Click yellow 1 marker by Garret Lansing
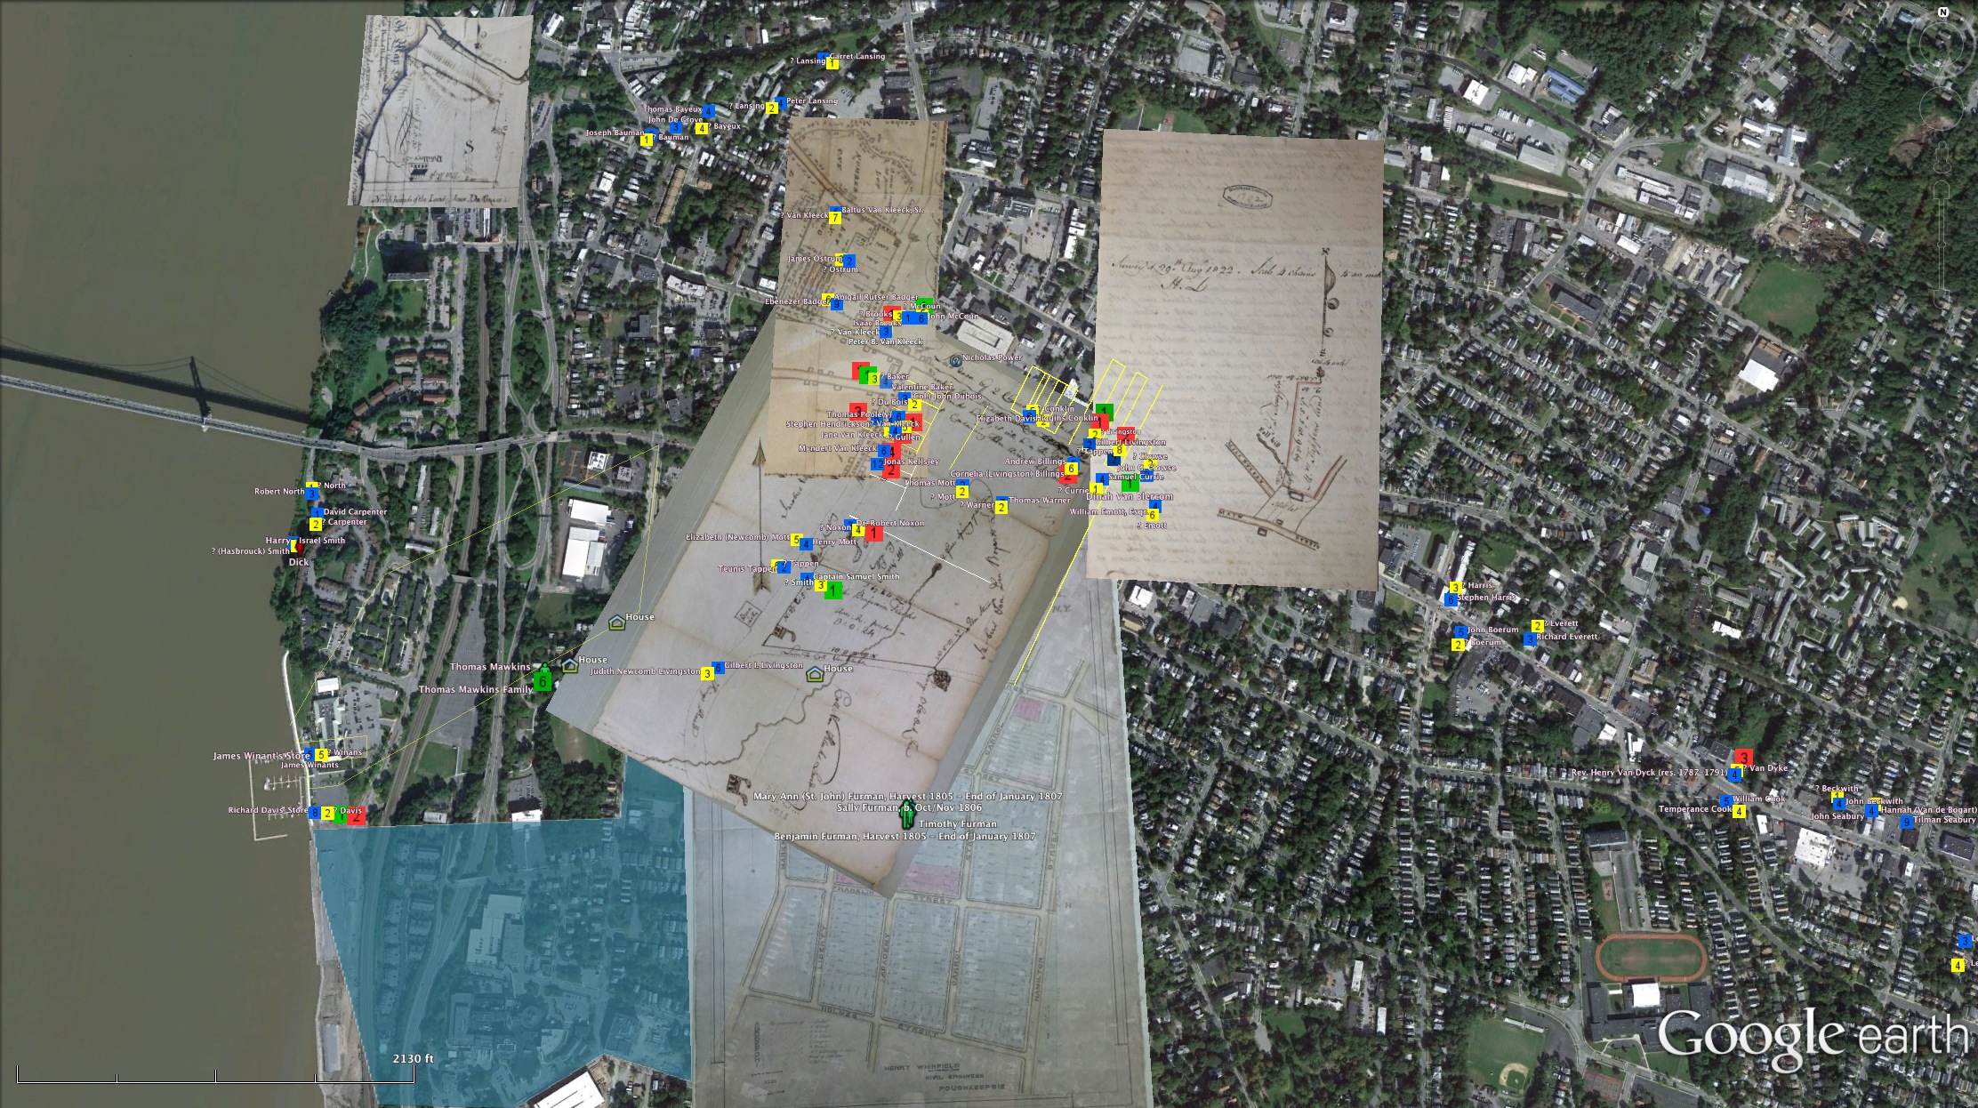Image resolution: width=1978 pixels, height=1108 pixels. point(832,63)
